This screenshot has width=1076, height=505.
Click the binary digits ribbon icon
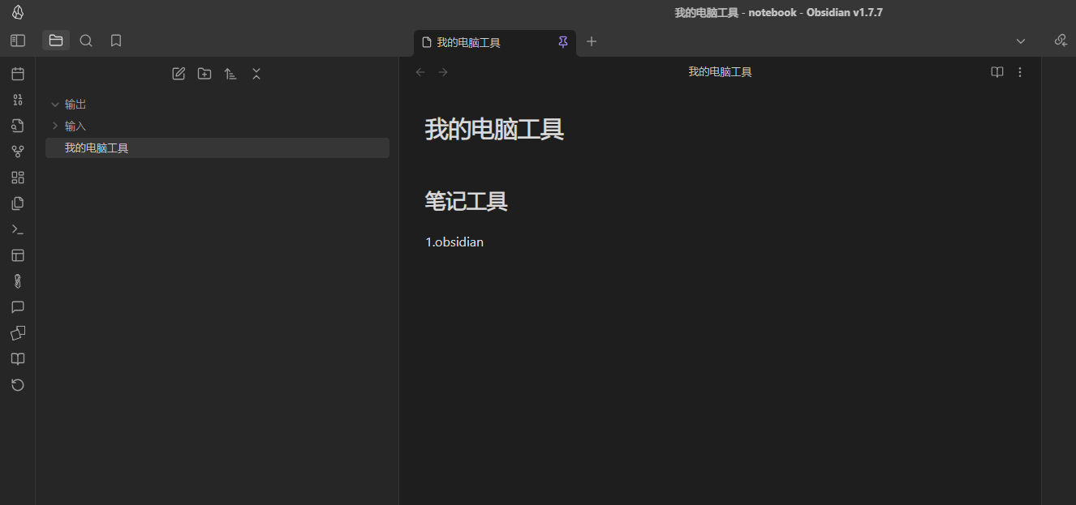point(18,100)
